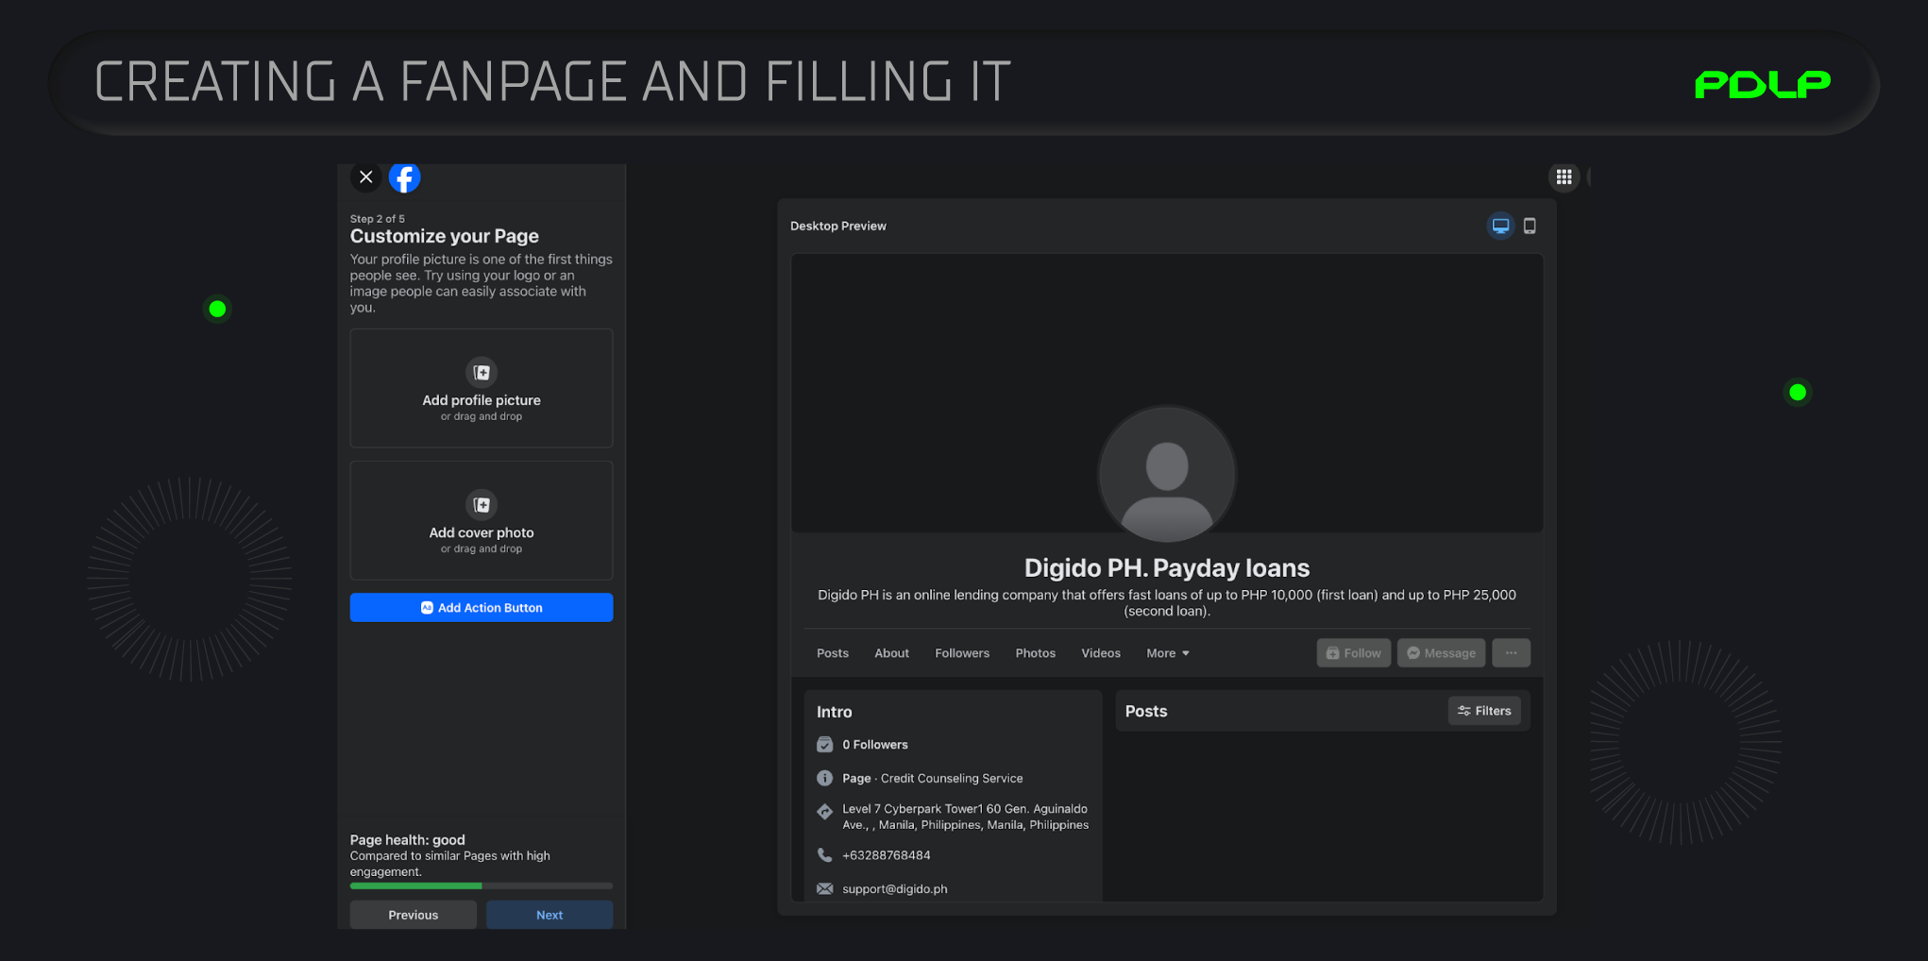1928x961 pixels.
Task: Click the Add cover photo upload icon
Action: [482, 504]
